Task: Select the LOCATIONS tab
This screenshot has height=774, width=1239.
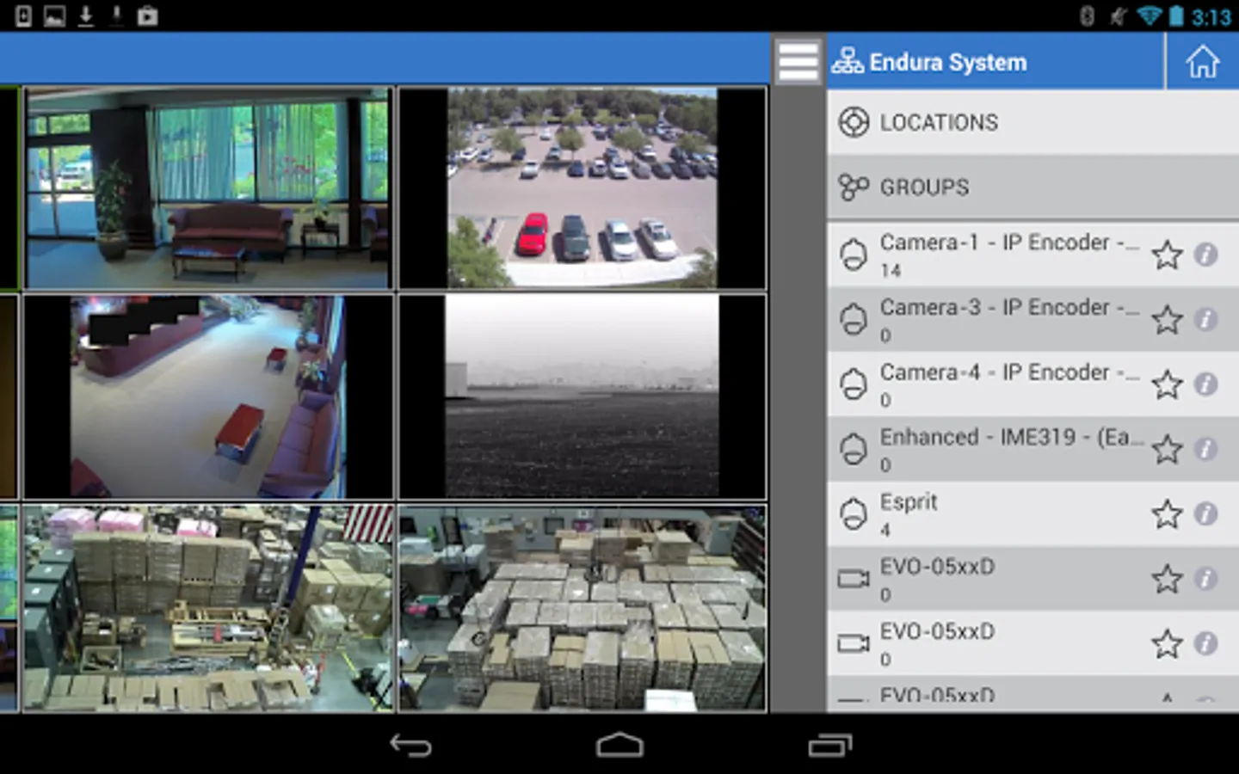Action: point(1032,123)
